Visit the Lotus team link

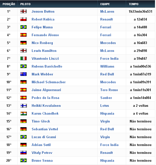coord(105,106)
